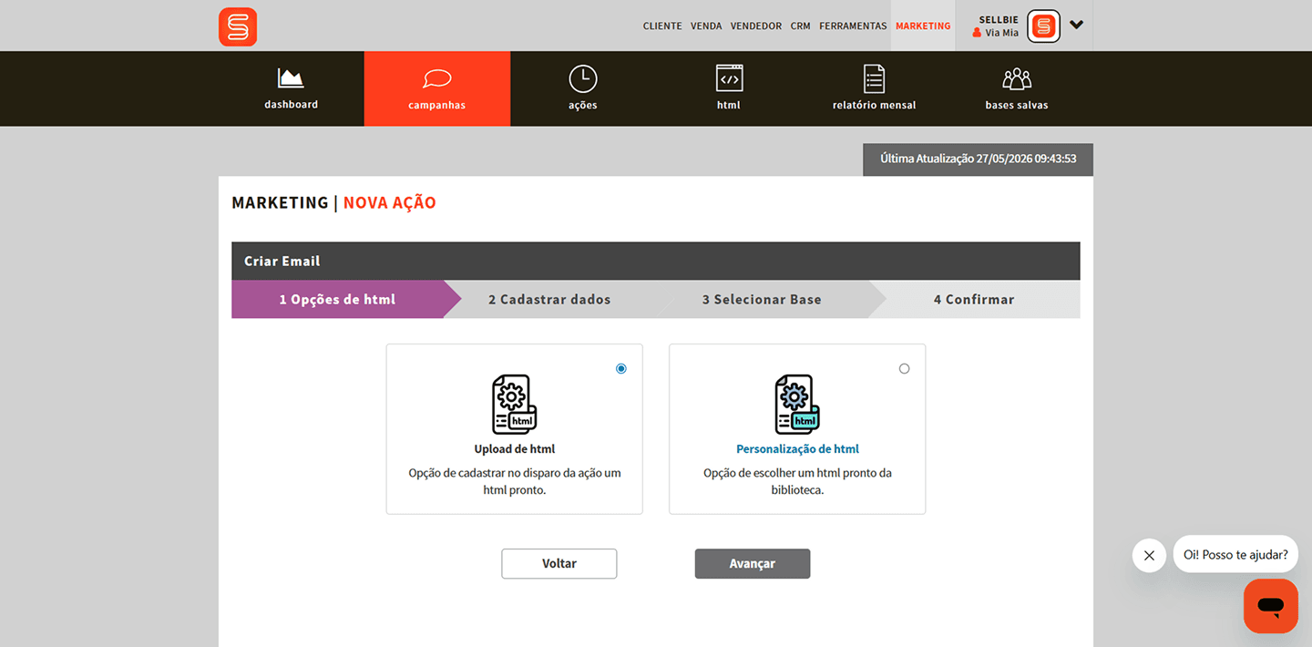Dismiss the chat greeting with X

(x=1149, y=555)
